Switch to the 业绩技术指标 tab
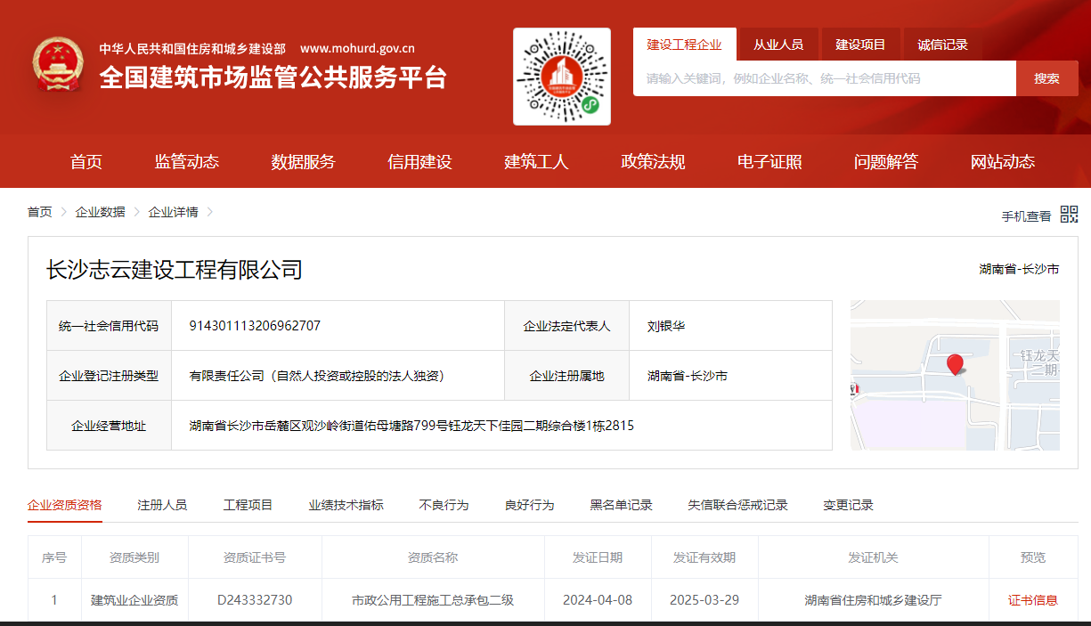This screenshot has height=626, width=1091. [346, 505]
